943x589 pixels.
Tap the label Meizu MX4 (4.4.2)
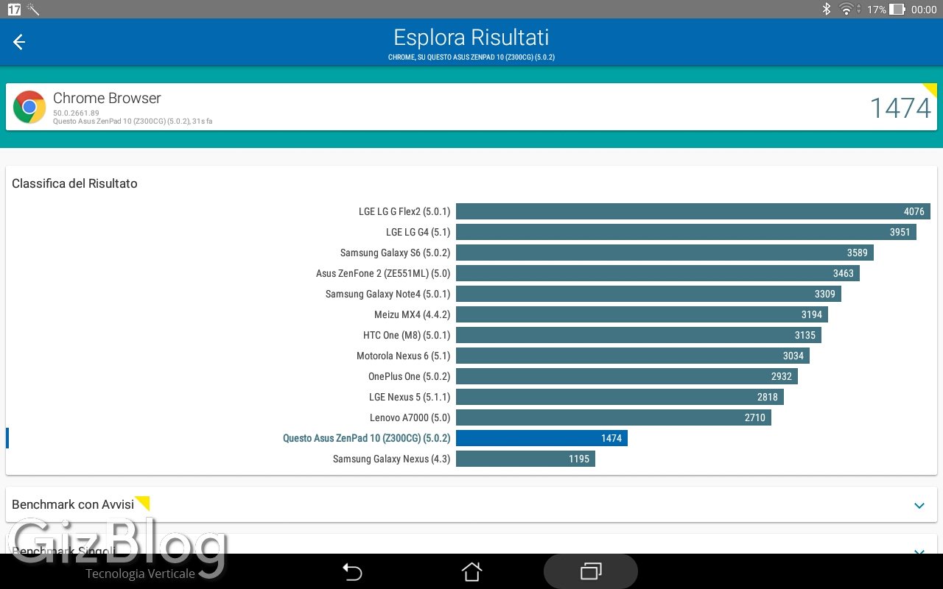coord(412,314)
